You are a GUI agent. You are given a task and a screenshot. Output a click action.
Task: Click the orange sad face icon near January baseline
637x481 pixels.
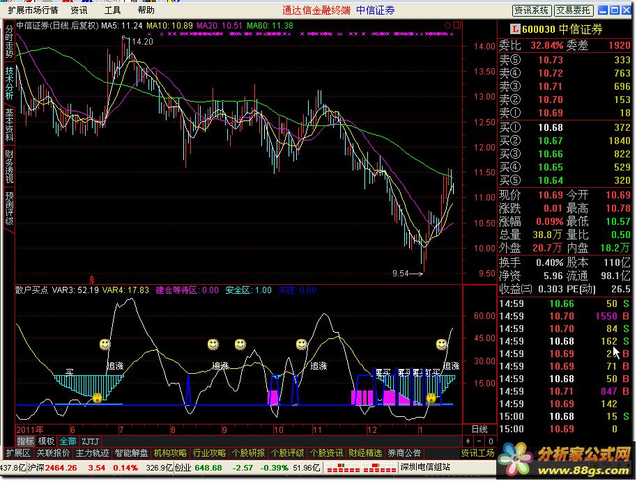point(431,397)
